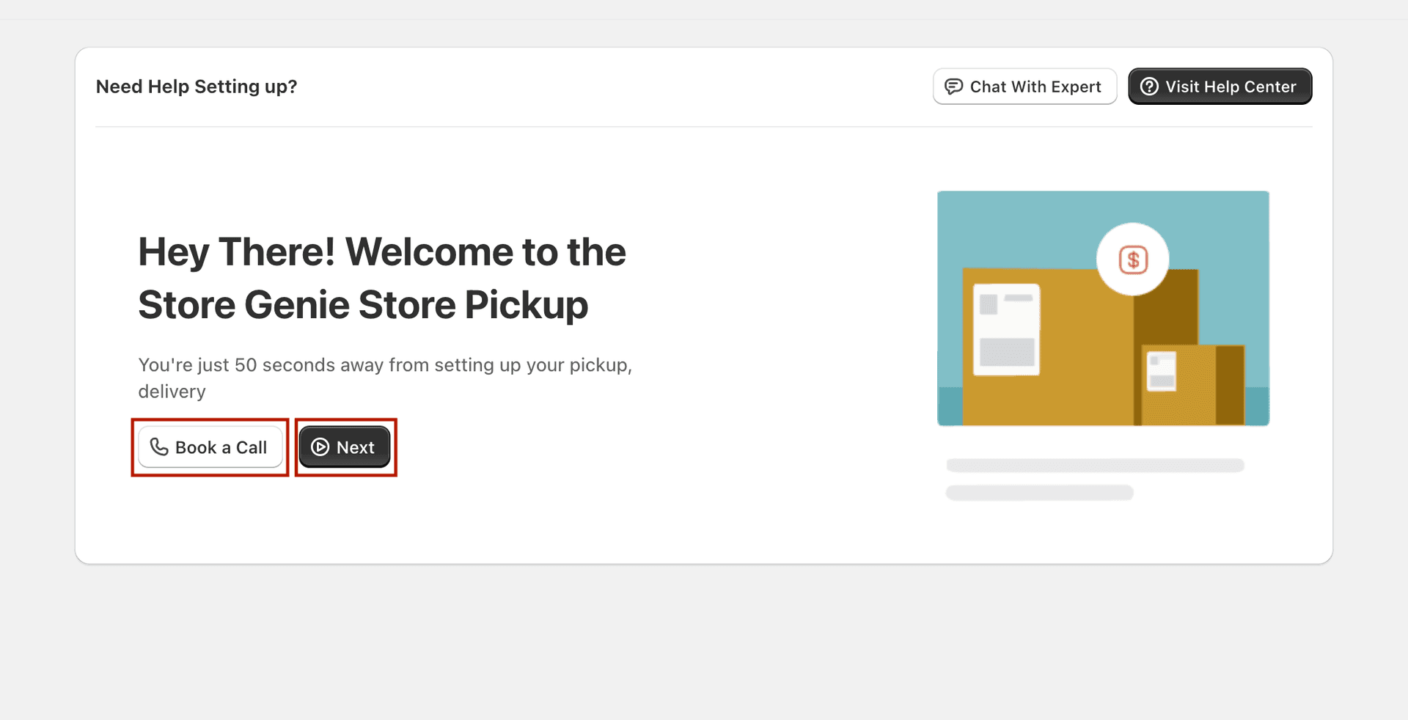Visit the Help Center

(1220, 86)
